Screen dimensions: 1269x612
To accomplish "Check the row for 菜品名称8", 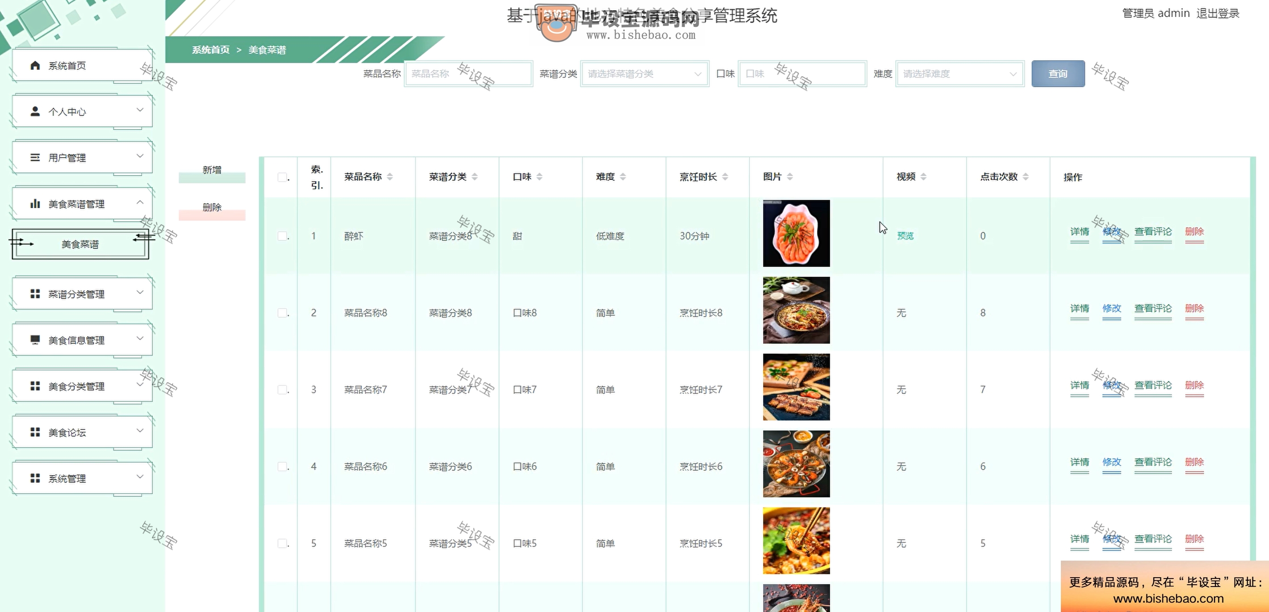I will point(282,313).
